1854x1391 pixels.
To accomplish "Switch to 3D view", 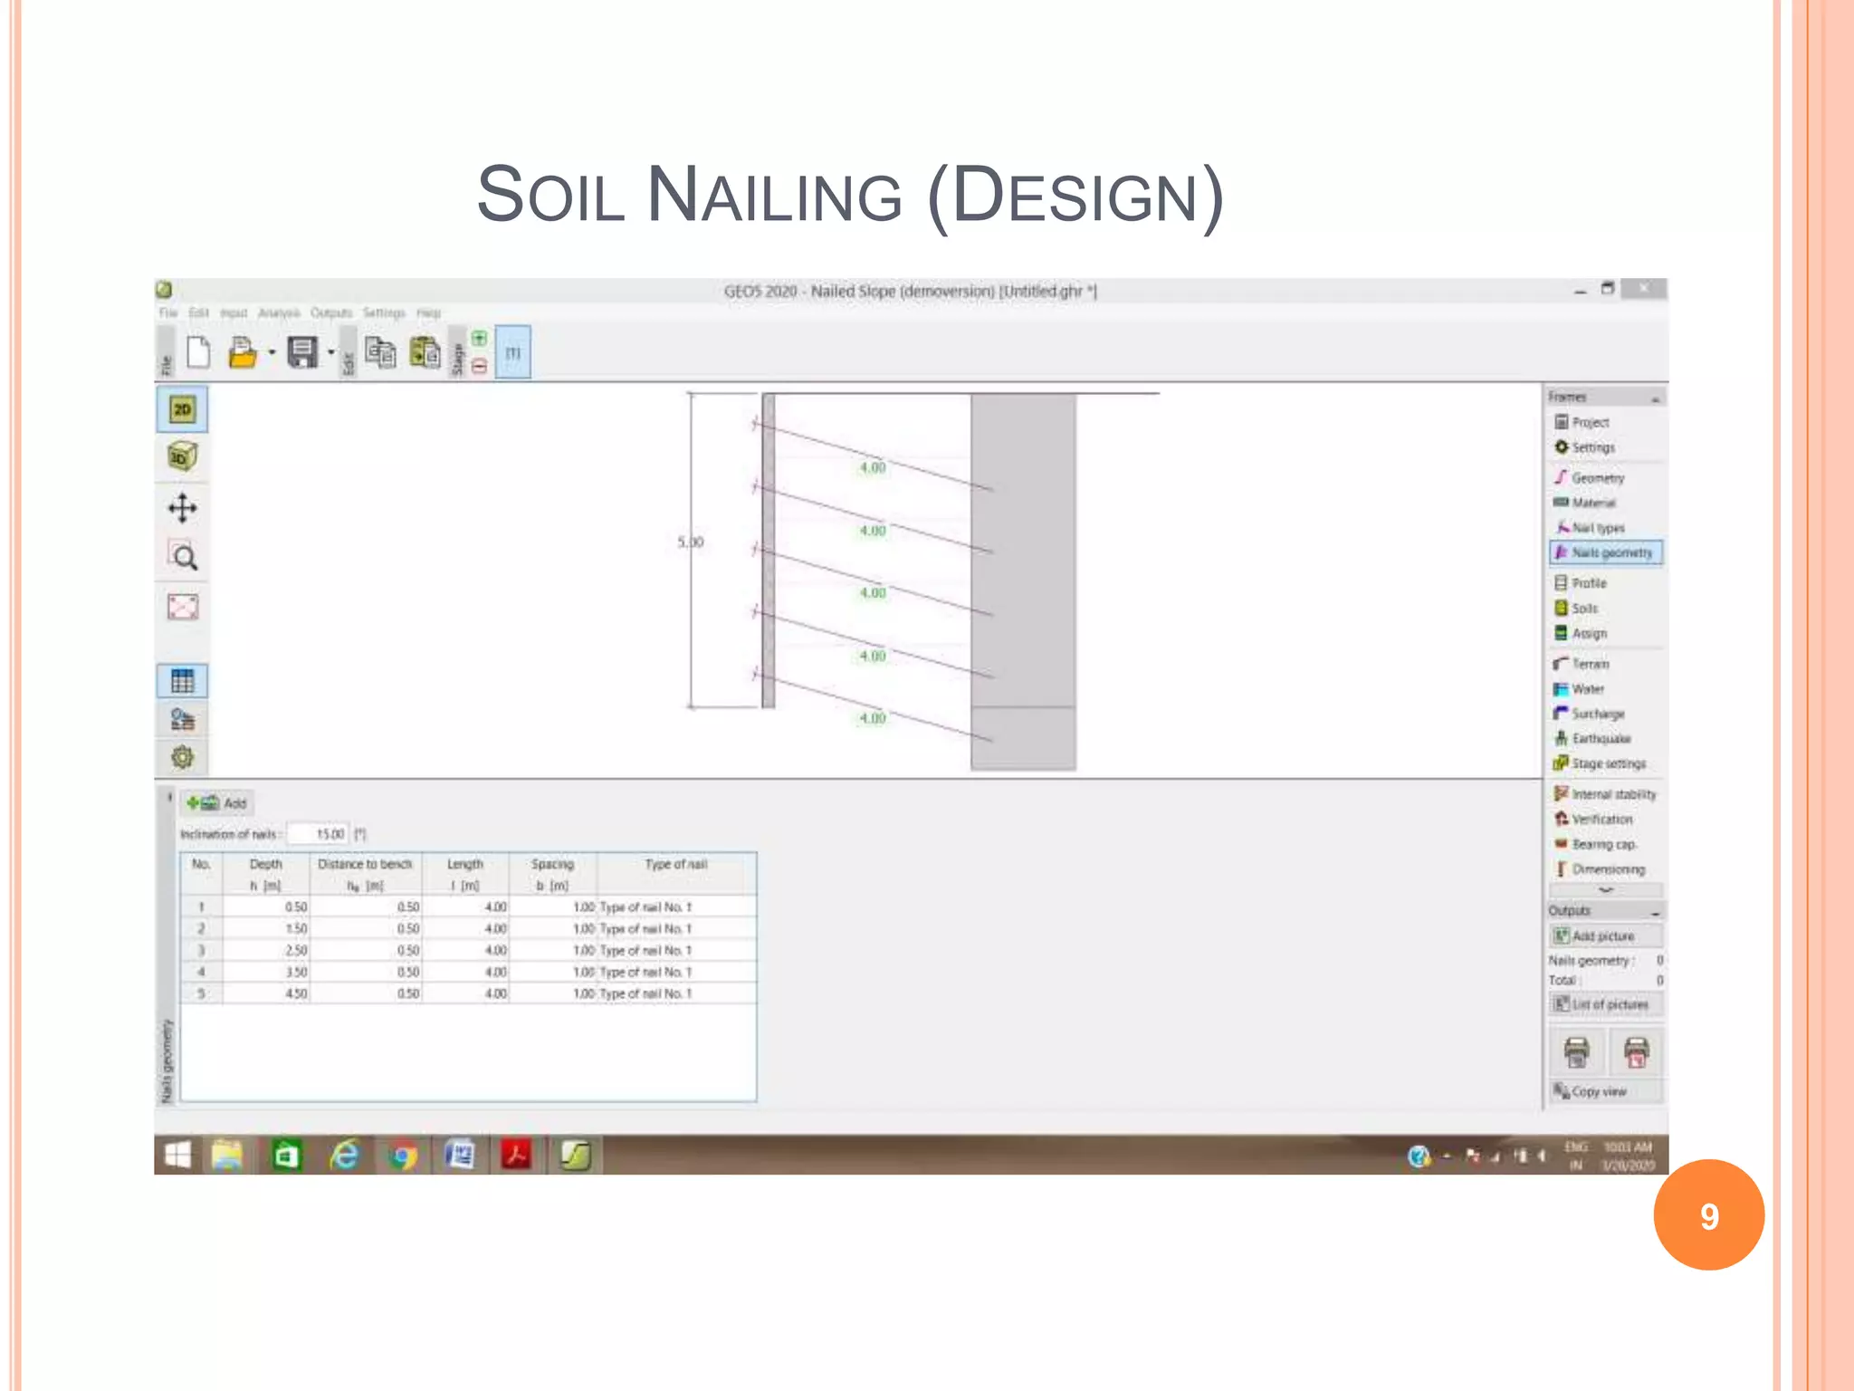I will [182, 457].
